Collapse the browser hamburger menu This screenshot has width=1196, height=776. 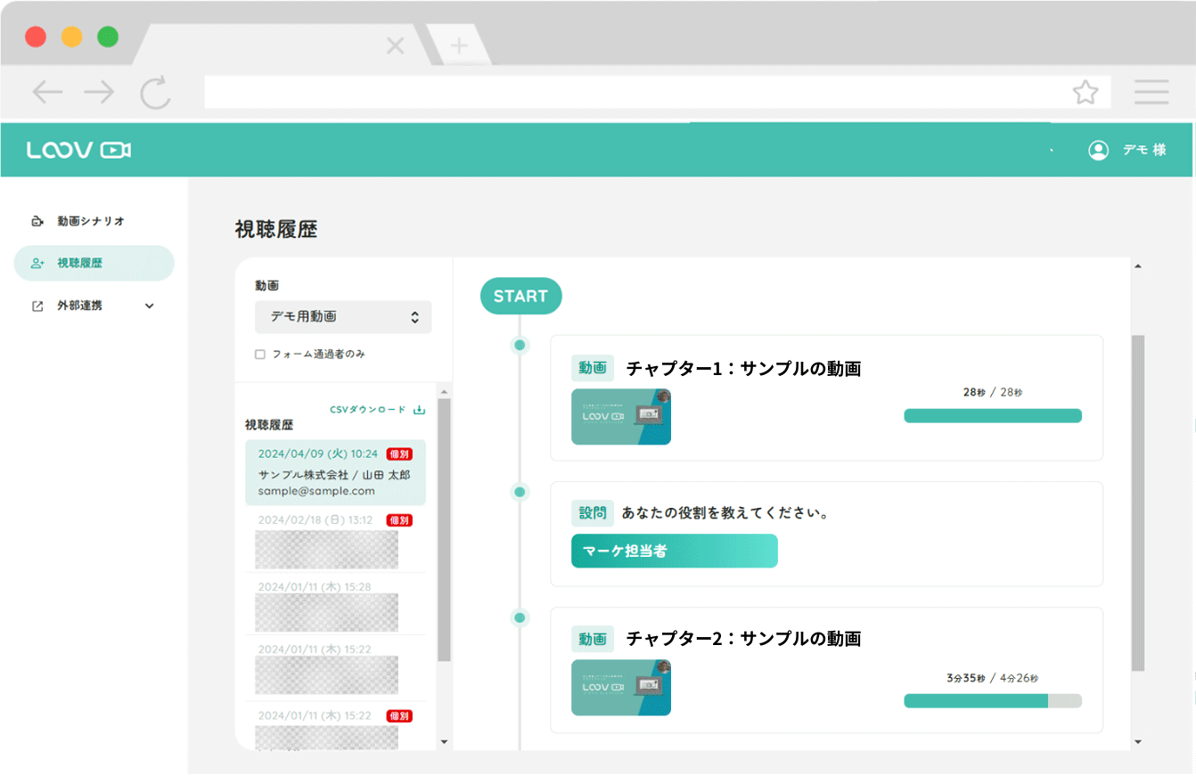[1151, 92]
